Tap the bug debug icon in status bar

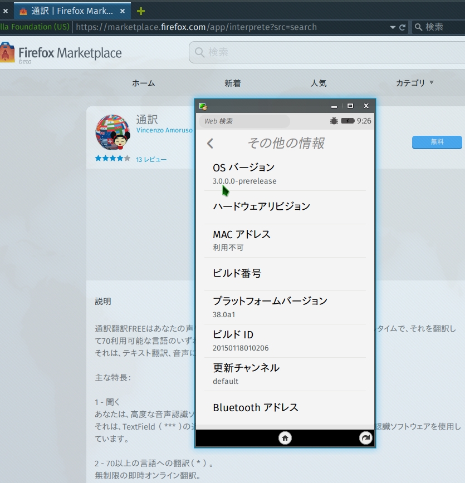coord(334,121)
